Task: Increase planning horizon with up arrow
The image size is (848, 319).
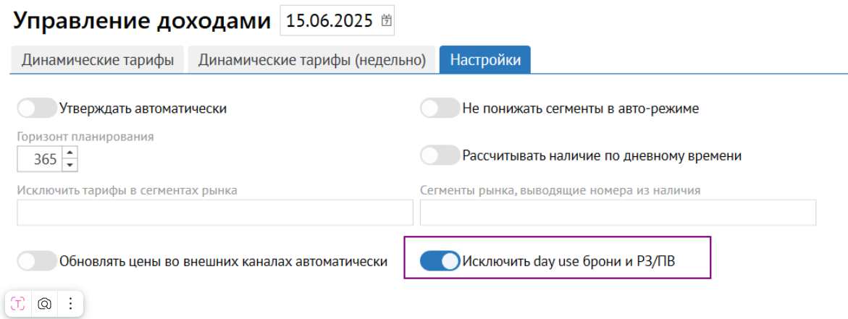Action: coord(70,153)
